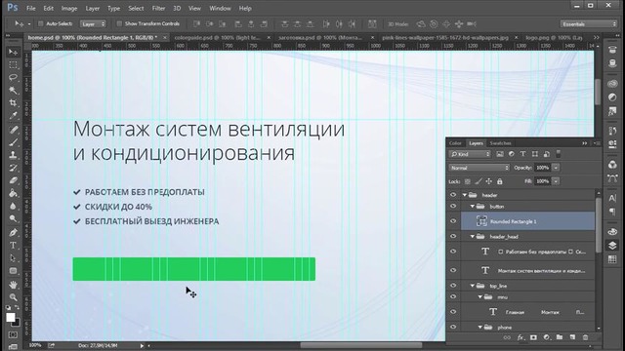This screenshot has width=625, height=351.
Task: Hide the Rounded Rectangle 1 layer
Action: pos(453,221)
